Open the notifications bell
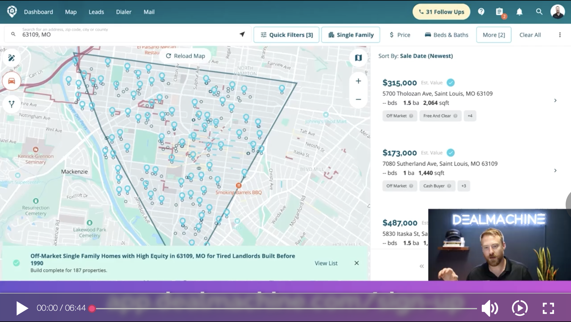Viewport: 571px width, 322px height. 519,12
